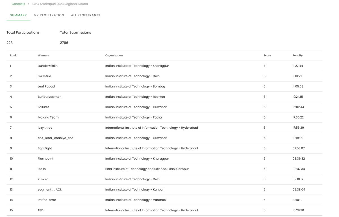Image resolution: width=339 pixels, height=217 pixels.
Task: Select team name SkillIssue
Action: coord(44,76)
